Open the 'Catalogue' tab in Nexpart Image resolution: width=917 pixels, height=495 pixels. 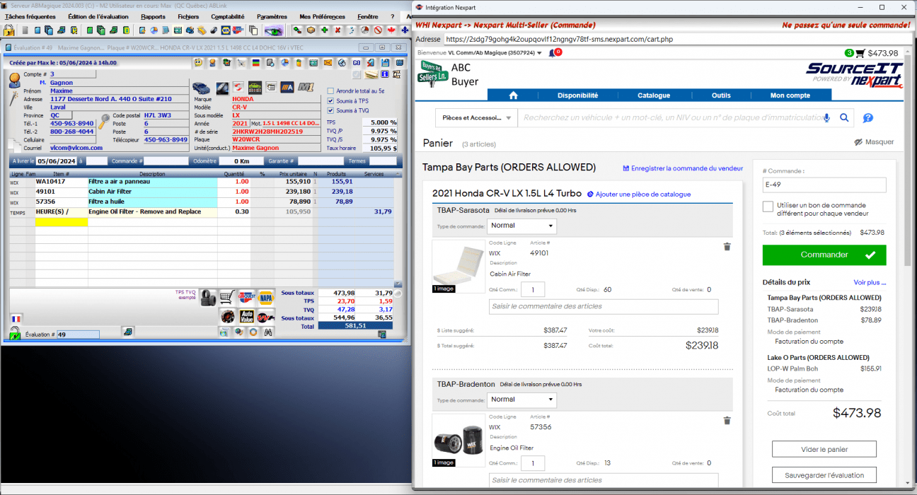coord(654,95)
